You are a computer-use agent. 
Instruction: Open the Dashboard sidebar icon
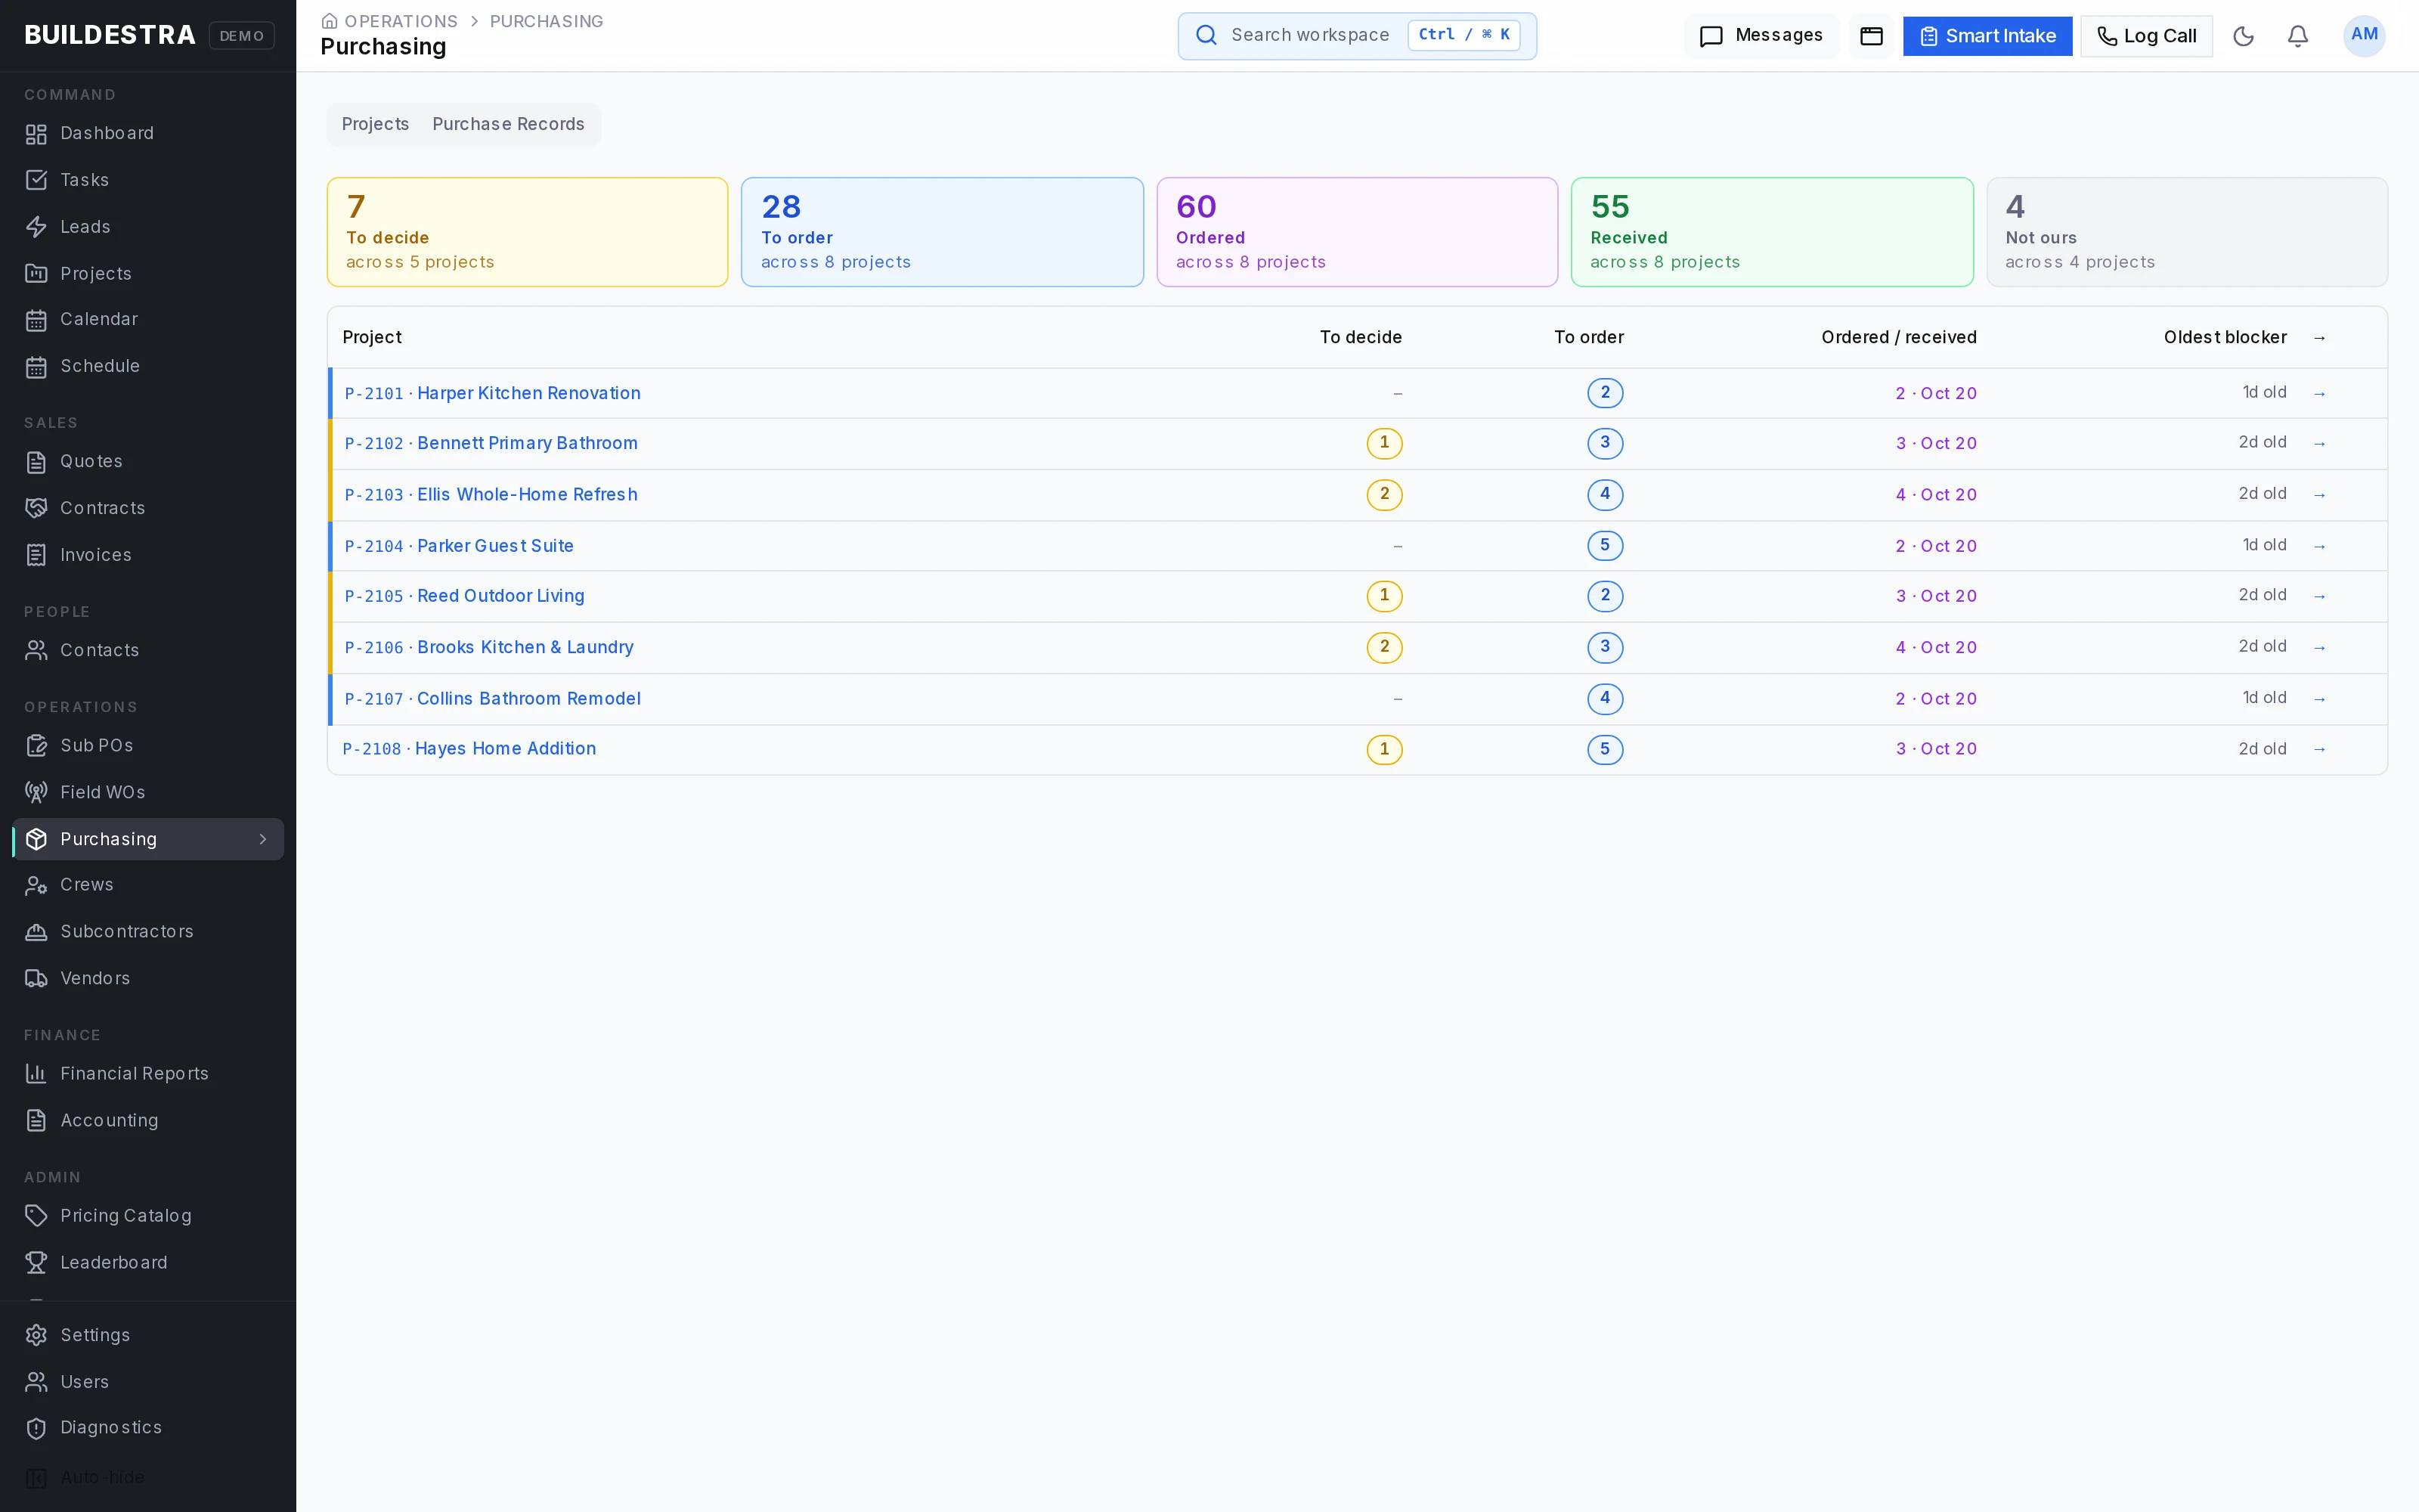click(36, 134)
